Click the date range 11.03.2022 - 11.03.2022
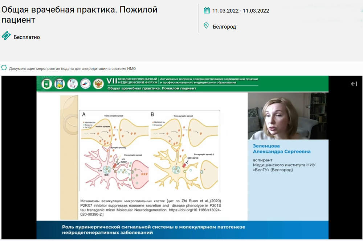 pos(241,10)
